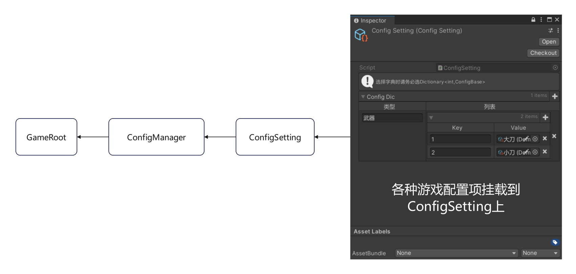This screenshot has height=274, width=576.
Task: Click the 武器 type input field
Action: point(392,118)
